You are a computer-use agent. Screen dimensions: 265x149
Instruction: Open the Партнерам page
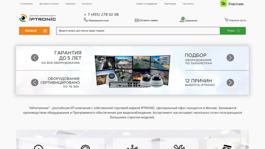click(x=170, y=4)
